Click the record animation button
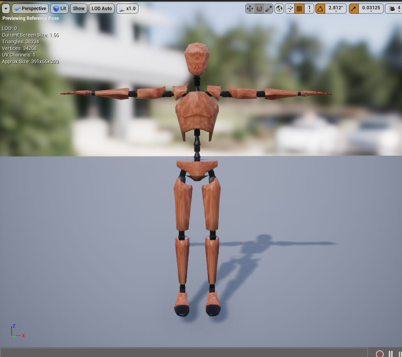This screenshot has width=402, height=357. [x=380, y=354]
